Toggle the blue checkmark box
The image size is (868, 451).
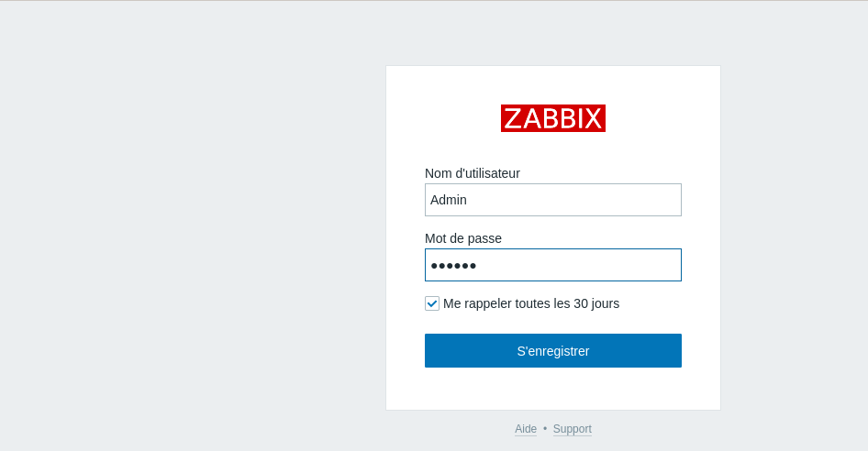tap(432, 303)
